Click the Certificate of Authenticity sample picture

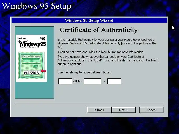coord(32,58)
